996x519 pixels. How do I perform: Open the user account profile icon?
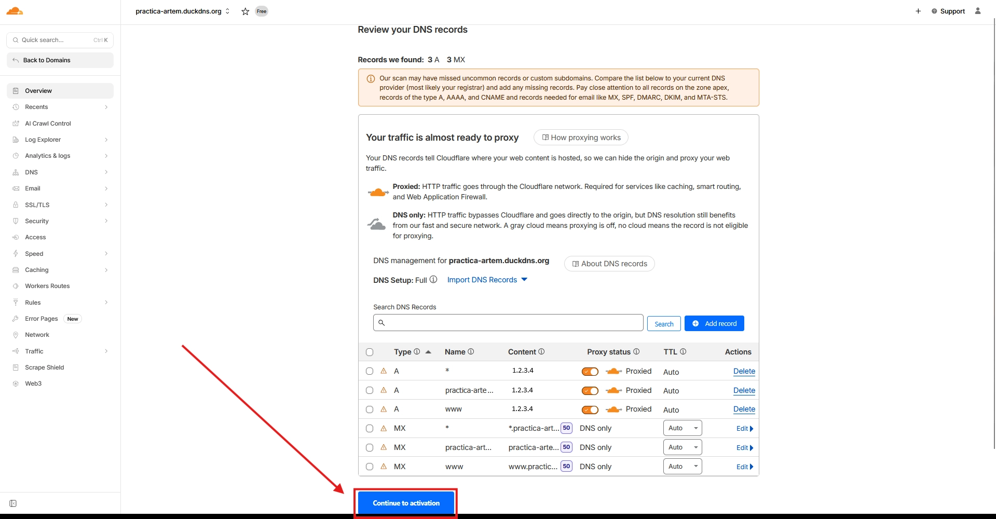(x=978, y=11)
